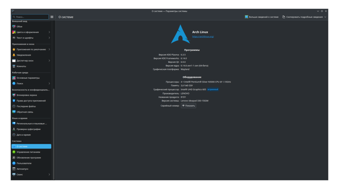Click the kernel version 6.14.6-zen1-1-zen text

pyautogui.click(x=194, y=65)
